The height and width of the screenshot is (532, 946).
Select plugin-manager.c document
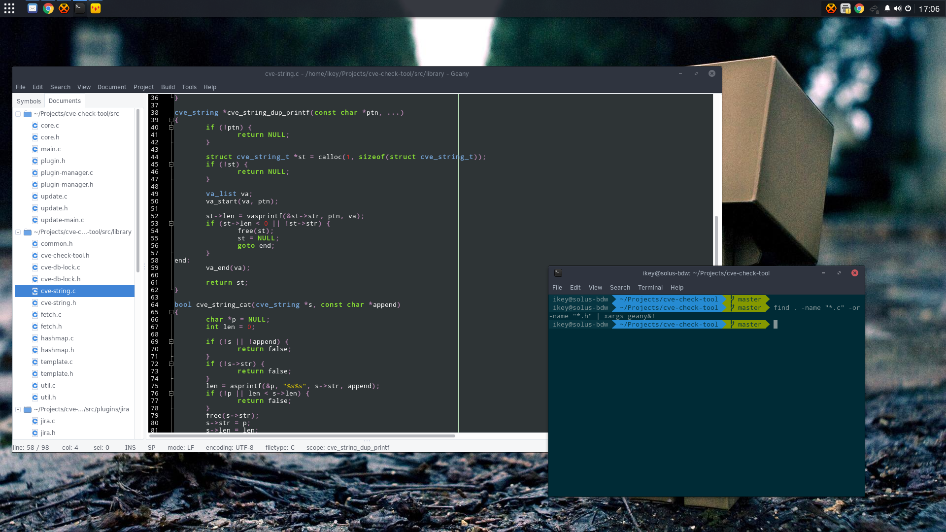(x=67, y=173)
